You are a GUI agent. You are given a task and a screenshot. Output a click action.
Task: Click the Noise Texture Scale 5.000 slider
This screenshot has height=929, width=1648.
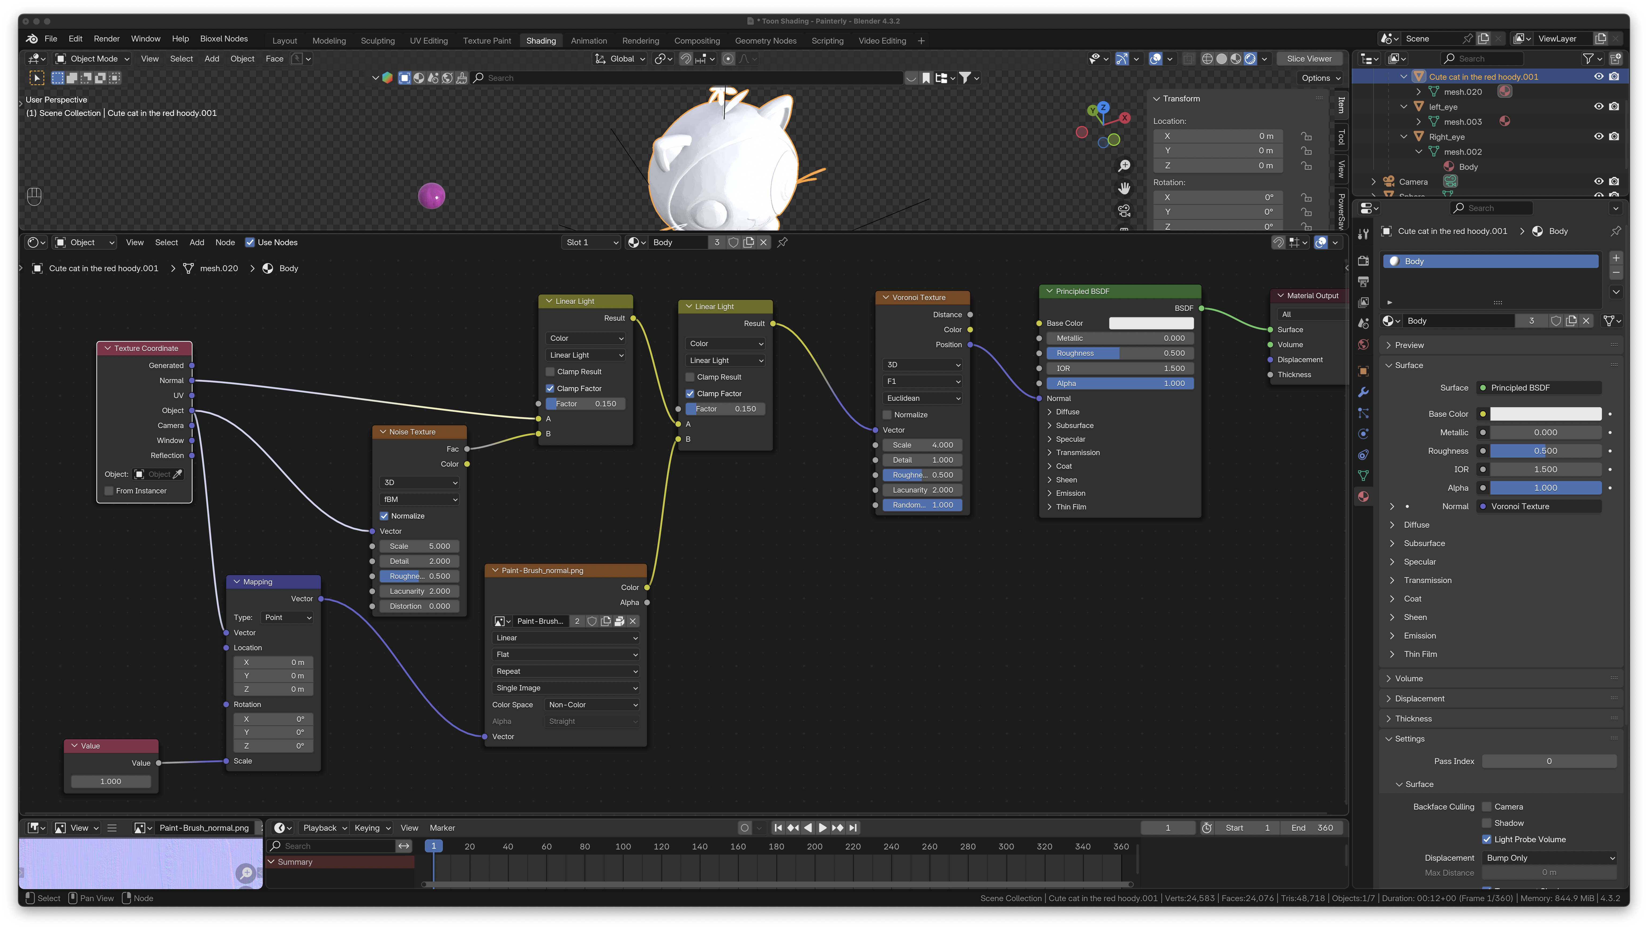tap(420, 547)
